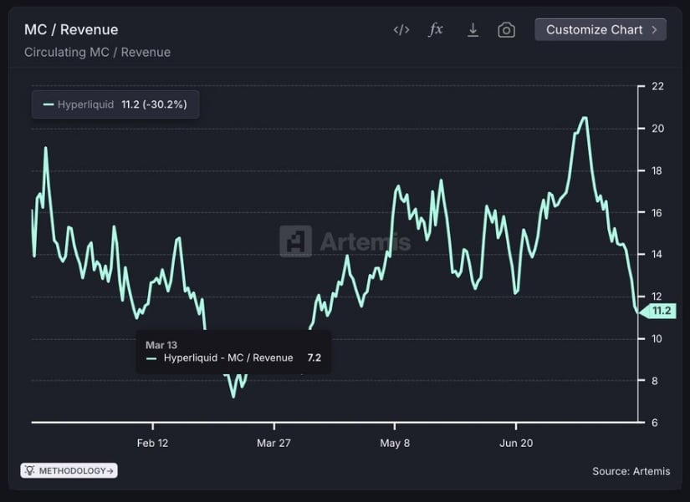Click the MC / Revenue chart title

(x=71, y=30)
